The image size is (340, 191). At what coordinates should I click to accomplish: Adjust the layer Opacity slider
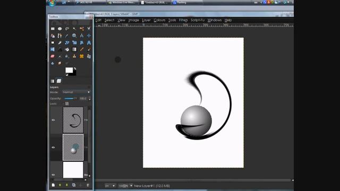[71, 99]
